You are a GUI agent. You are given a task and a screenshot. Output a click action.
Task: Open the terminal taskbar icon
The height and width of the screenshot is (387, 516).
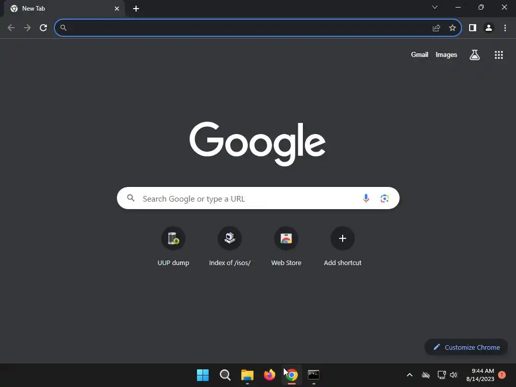pyautogui.click(x=313, y=374)
